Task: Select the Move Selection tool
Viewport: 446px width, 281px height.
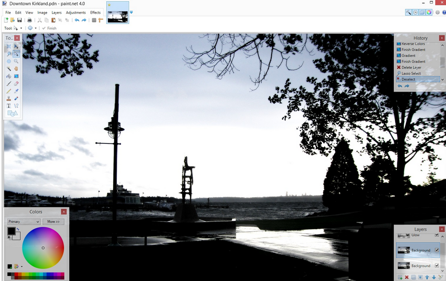Action: (x=16, y=54)
